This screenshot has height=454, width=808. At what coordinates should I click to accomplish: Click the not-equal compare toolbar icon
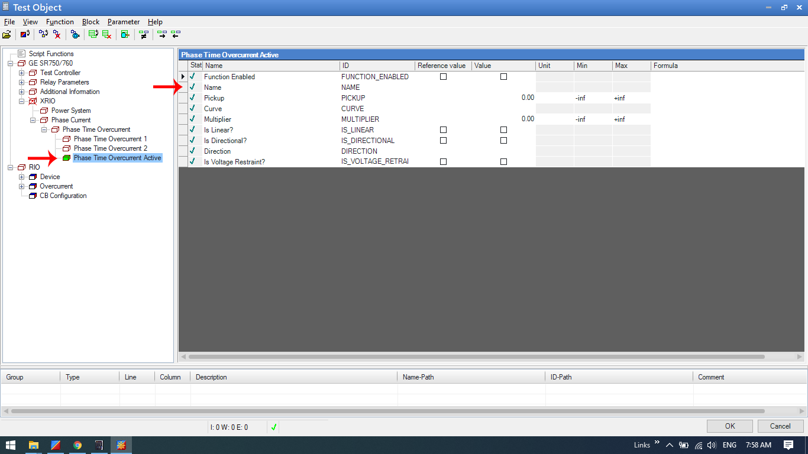coord(143,34)
